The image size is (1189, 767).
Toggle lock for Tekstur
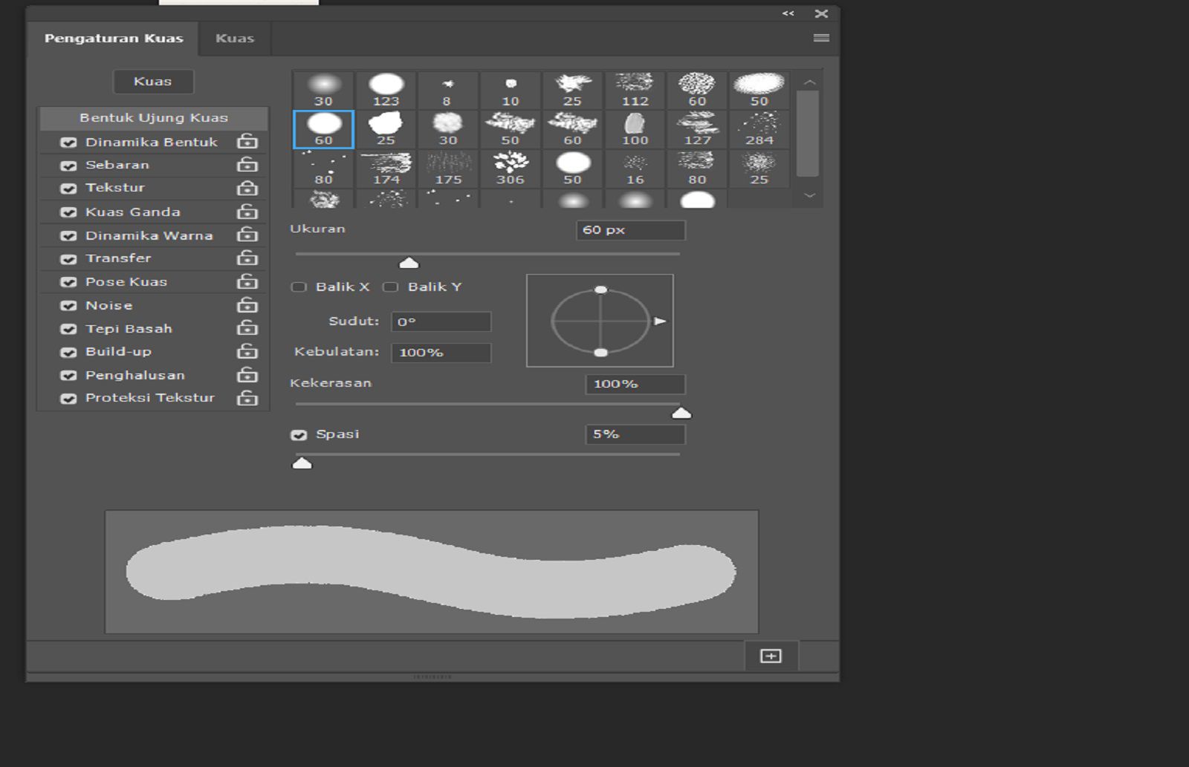247,188
